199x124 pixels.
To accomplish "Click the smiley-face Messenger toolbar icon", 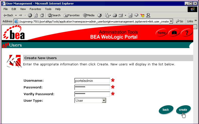I will pyautogui.click(x=142, y=16).
